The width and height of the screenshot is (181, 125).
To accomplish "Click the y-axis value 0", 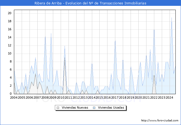I will click(x=11, y=94).
